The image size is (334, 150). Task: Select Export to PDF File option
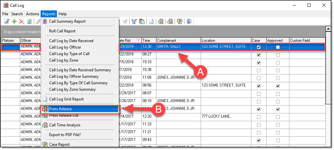click(65, 135)
